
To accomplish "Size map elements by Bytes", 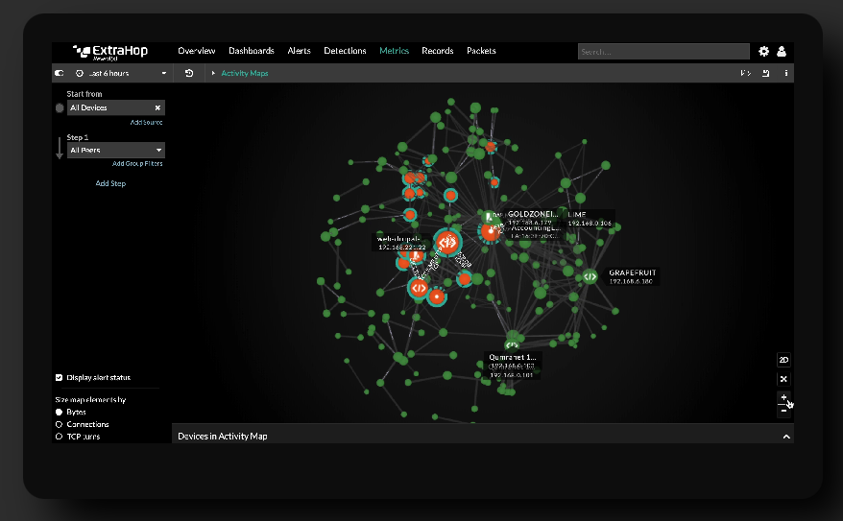I will (60, 412).
